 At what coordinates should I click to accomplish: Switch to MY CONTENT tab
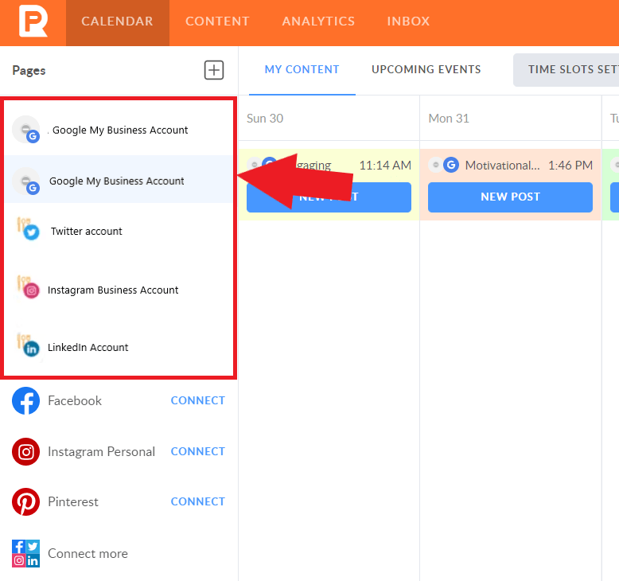pos(302,69)
